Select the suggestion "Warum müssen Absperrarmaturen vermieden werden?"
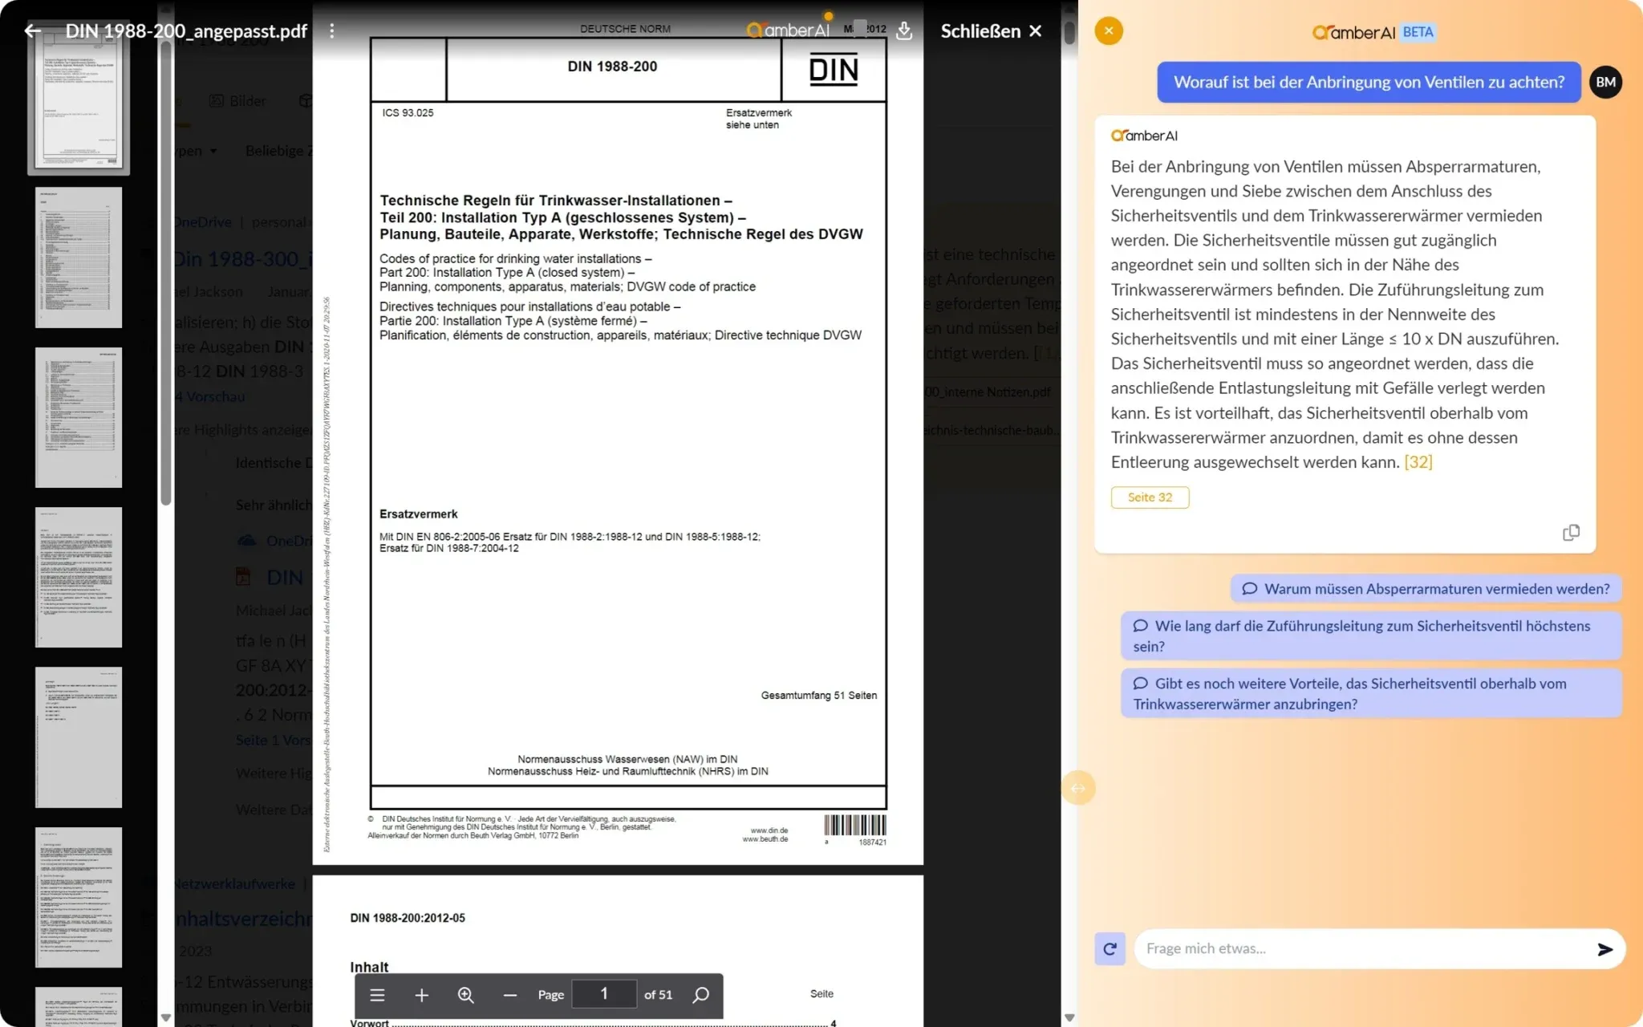This screenshot has width=1643, height=1027. (1426, 589)
